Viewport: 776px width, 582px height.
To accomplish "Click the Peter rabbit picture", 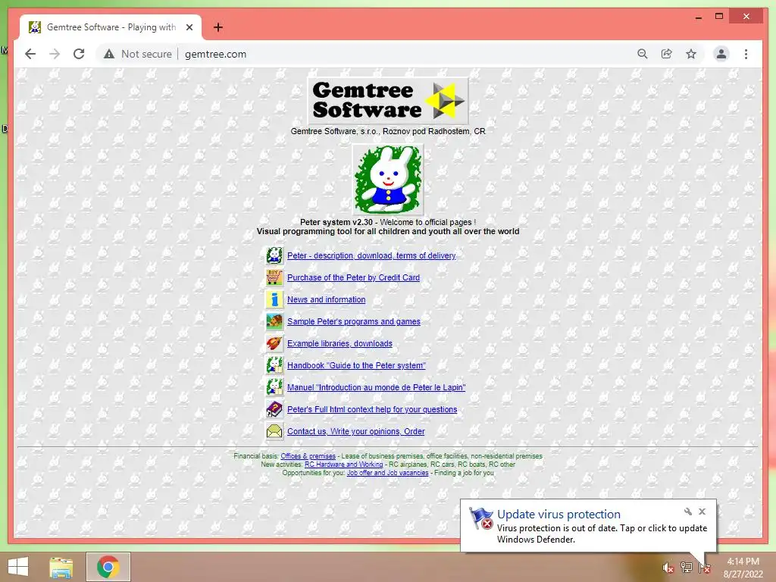I will tap(388, 180).
